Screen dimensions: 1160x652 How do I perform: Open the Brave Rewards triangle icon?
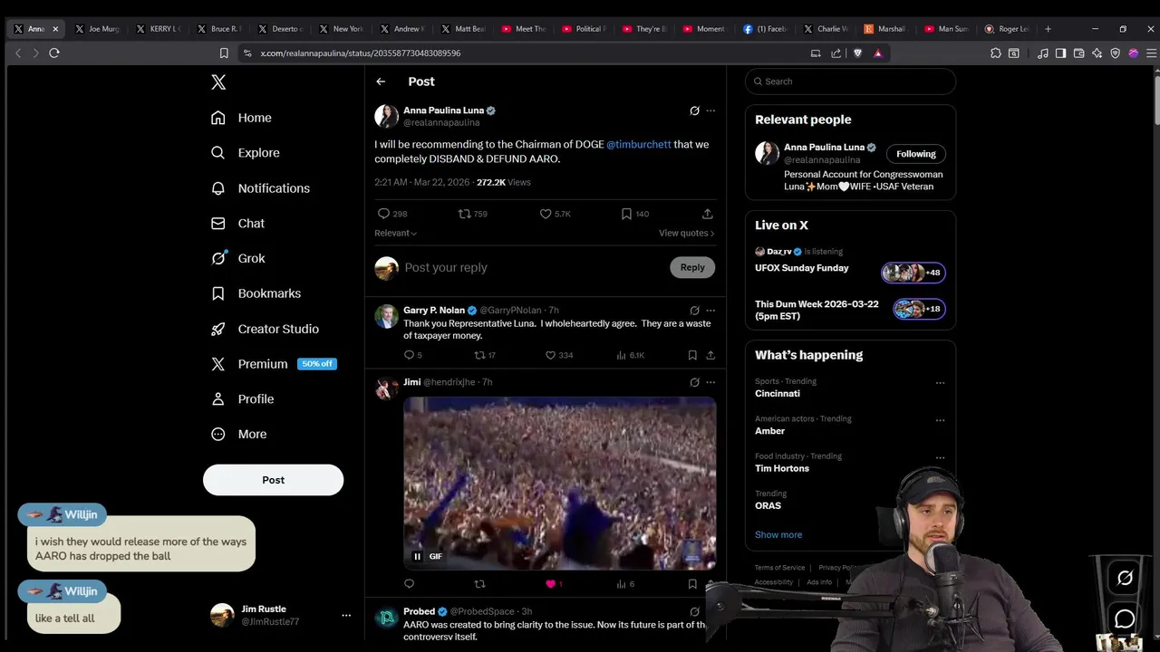click(x=877, y=53)
